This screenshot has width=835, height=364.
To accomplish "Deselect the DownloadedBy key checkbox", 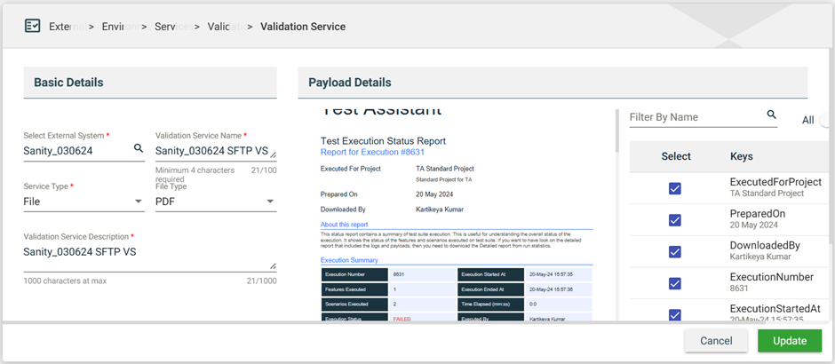I will (675, 251).
